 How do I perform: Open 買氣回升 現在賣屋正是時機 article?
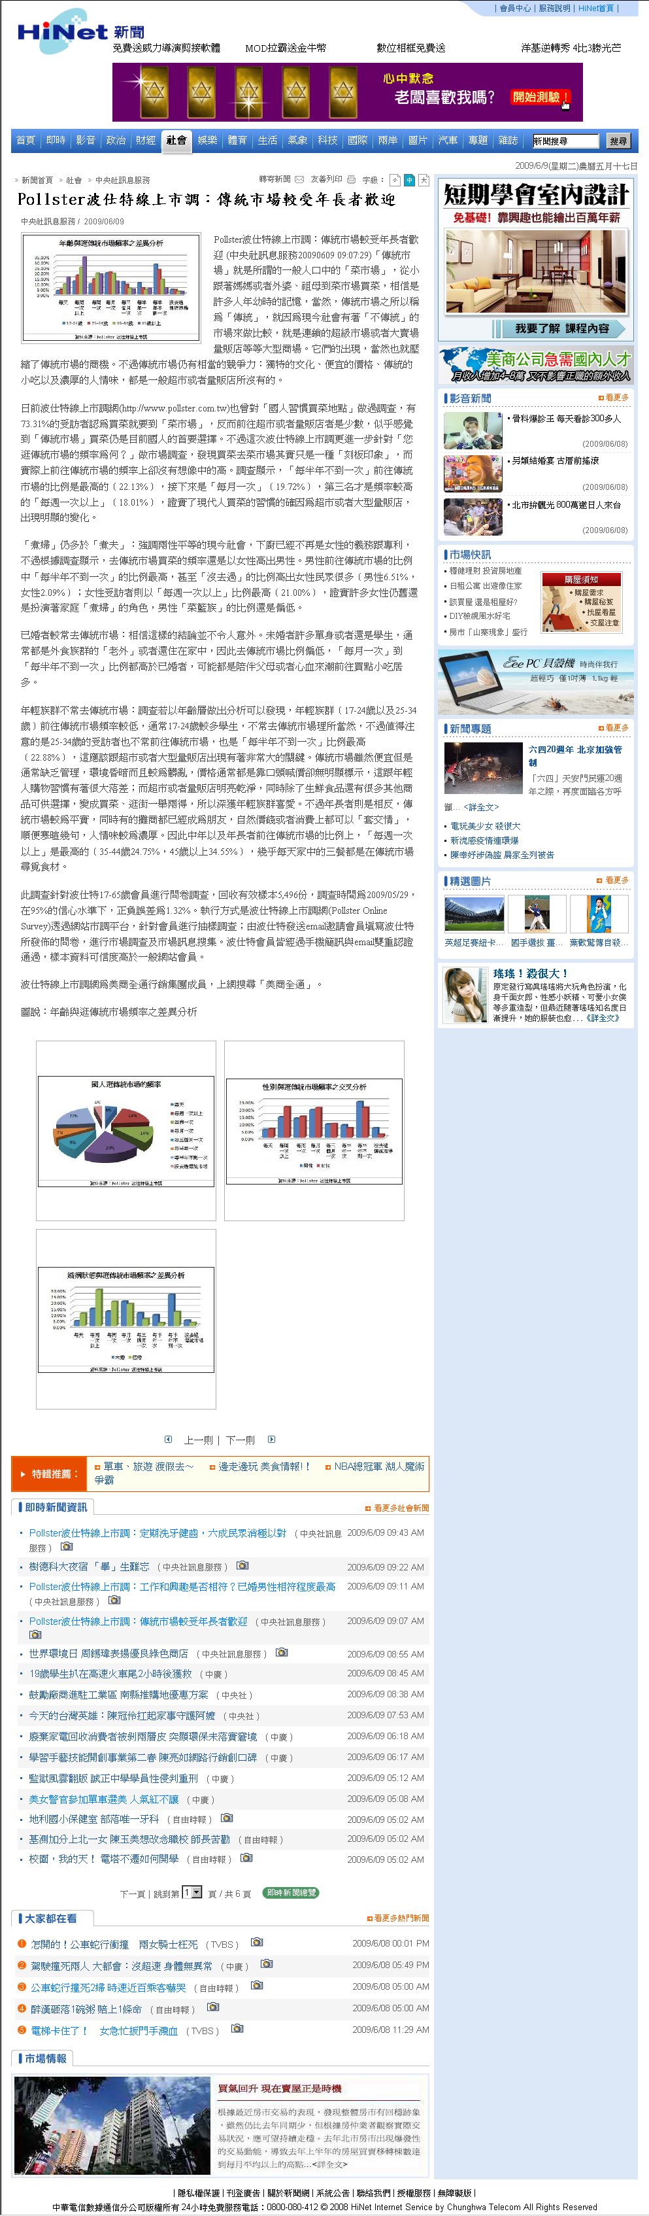click(x=279, y=2088)
